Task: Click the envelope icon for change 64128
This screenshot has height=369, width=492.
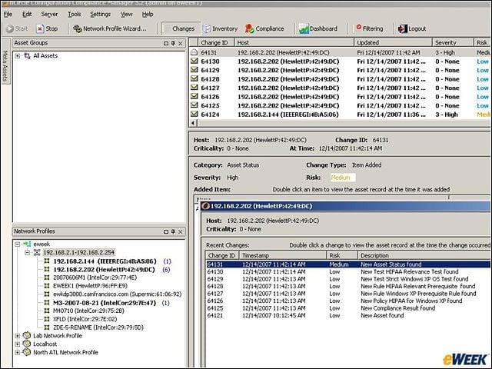Action: 194,78
